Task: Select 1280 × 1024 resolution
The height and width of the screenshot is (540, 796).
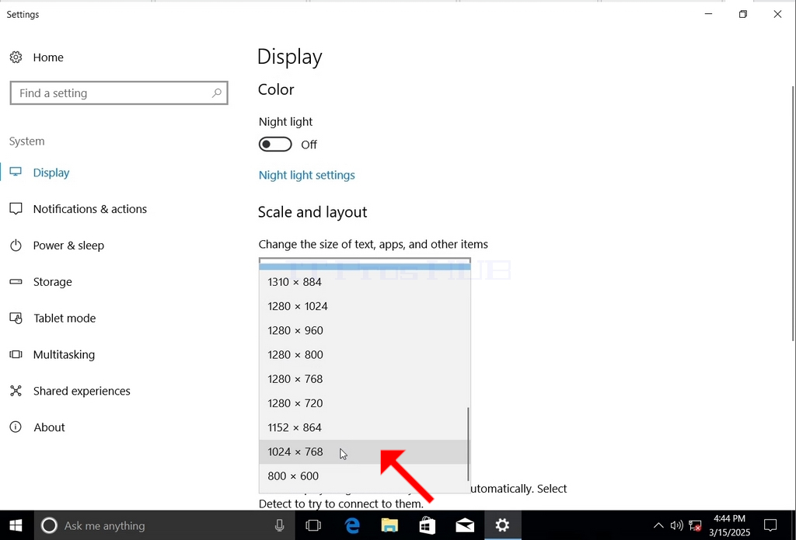Action: (x=365, y=306)
